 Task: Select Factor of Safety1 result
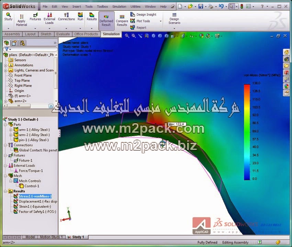pos(37,212)
